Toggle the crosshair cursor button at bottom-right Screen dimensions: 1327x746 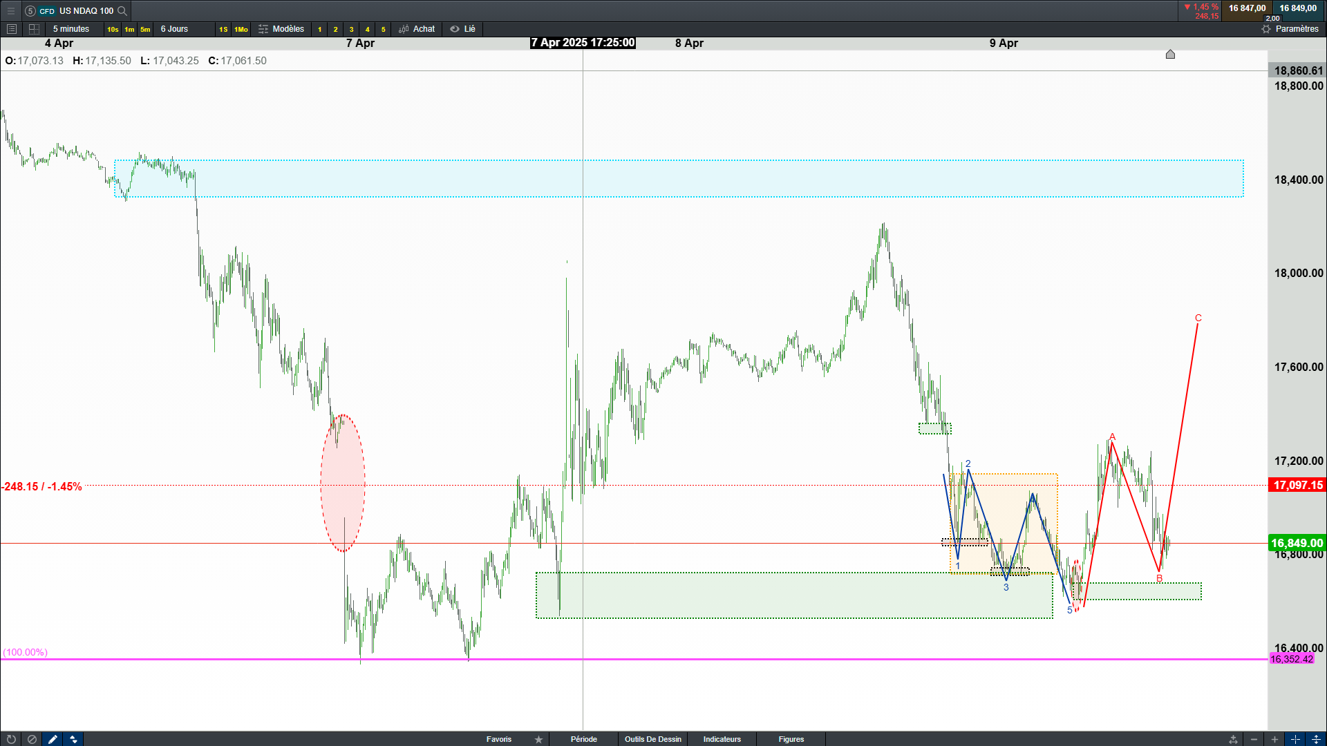[1295, 739]
